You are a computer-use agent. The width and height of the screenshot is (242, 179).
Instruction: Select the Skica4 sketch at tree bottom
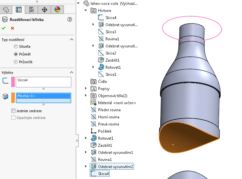(103, 174)
